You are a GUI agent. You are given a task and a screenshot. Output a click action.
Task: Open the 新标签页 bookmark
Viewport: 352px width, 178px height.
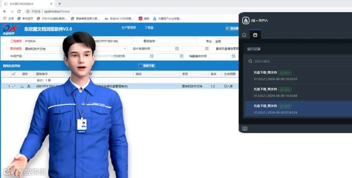[x=25, y=19]
